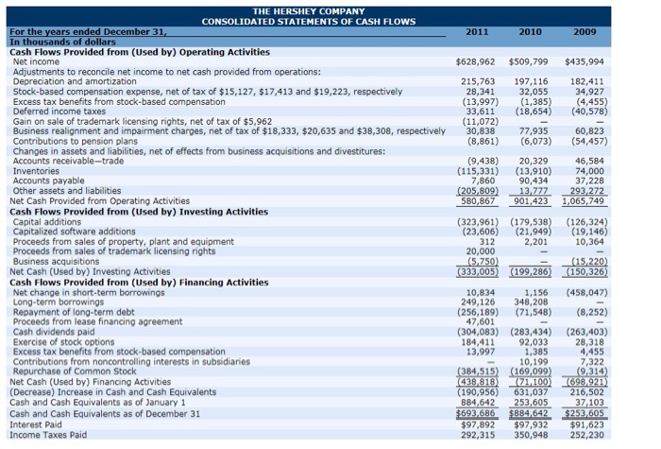Select the 2010 column header
Image resolution: width=661 pixels, height=449 pixels.
(530, 32)
